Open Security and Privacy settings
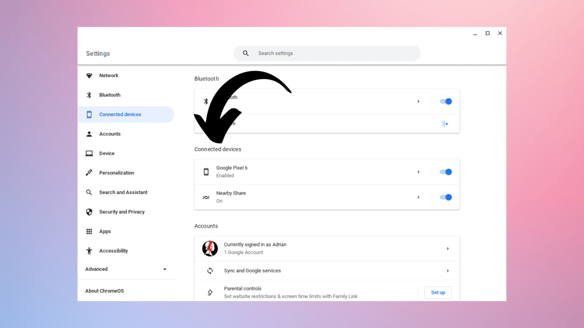The width and height of the screenshot is (584, 328). 126,212
